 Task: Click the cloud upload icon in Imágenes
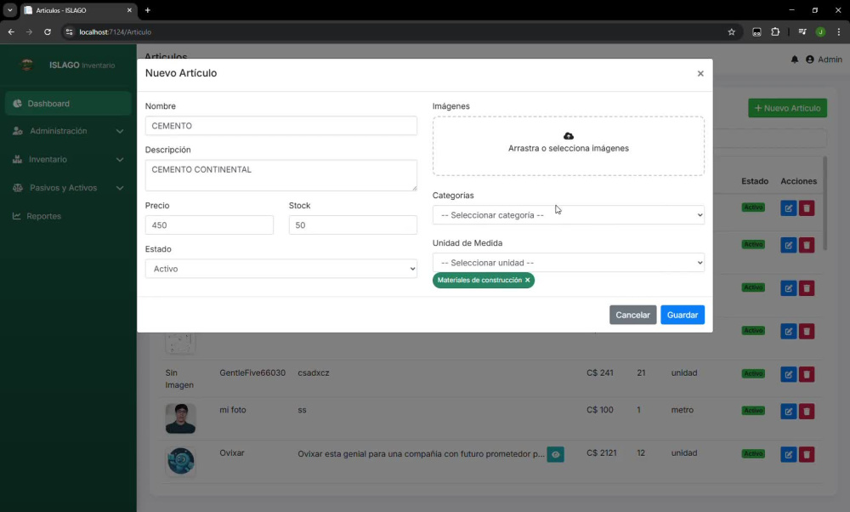tap(568, 135)
